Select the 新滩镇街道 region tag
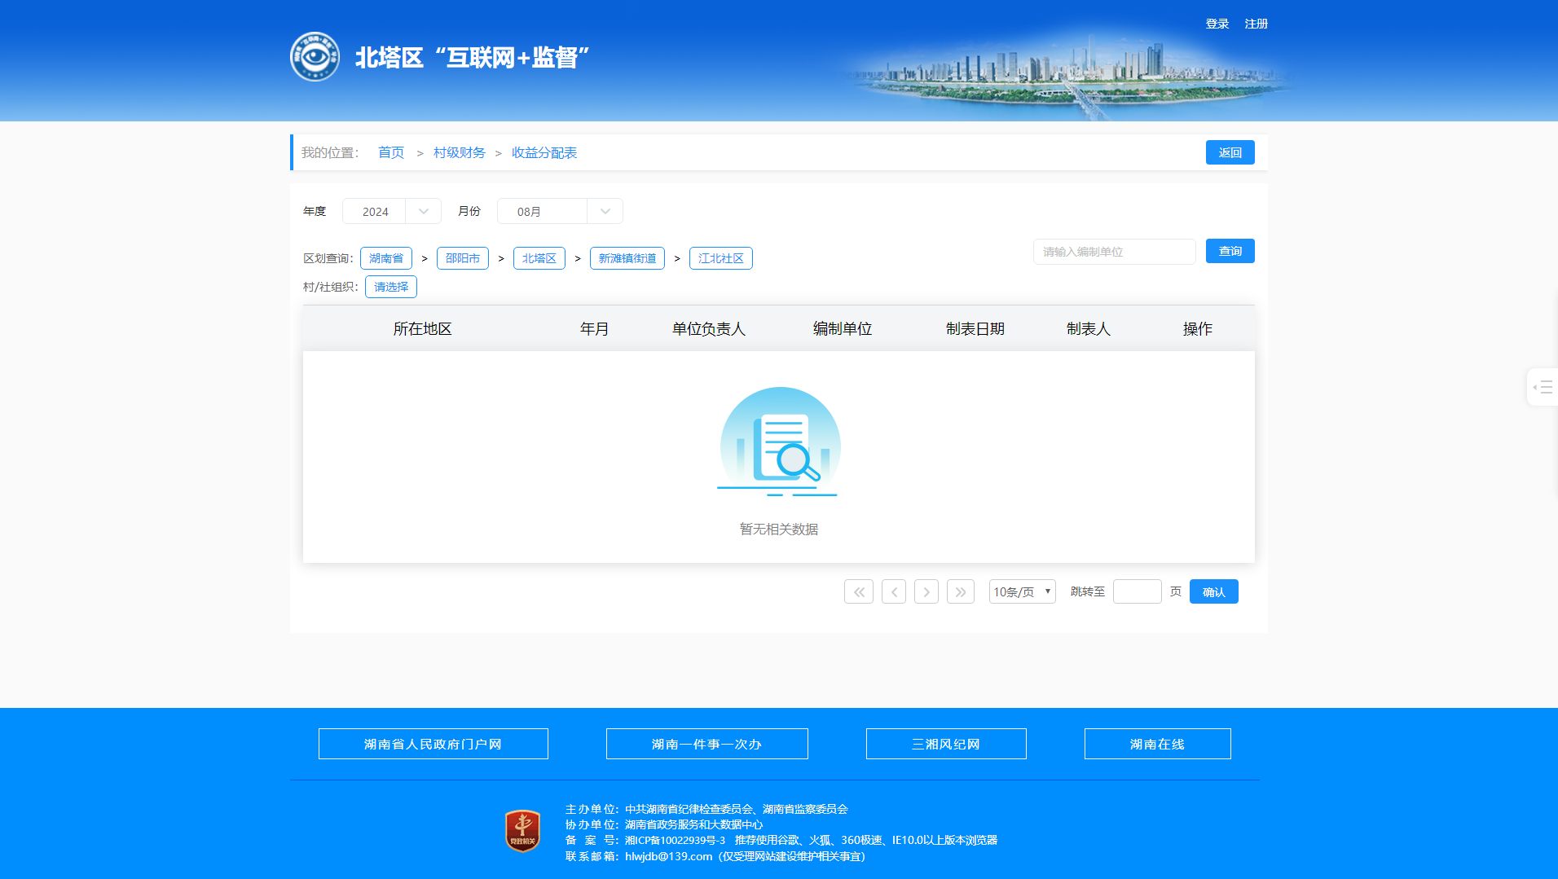The image size is (1558, 879). (x=627, y=258)
